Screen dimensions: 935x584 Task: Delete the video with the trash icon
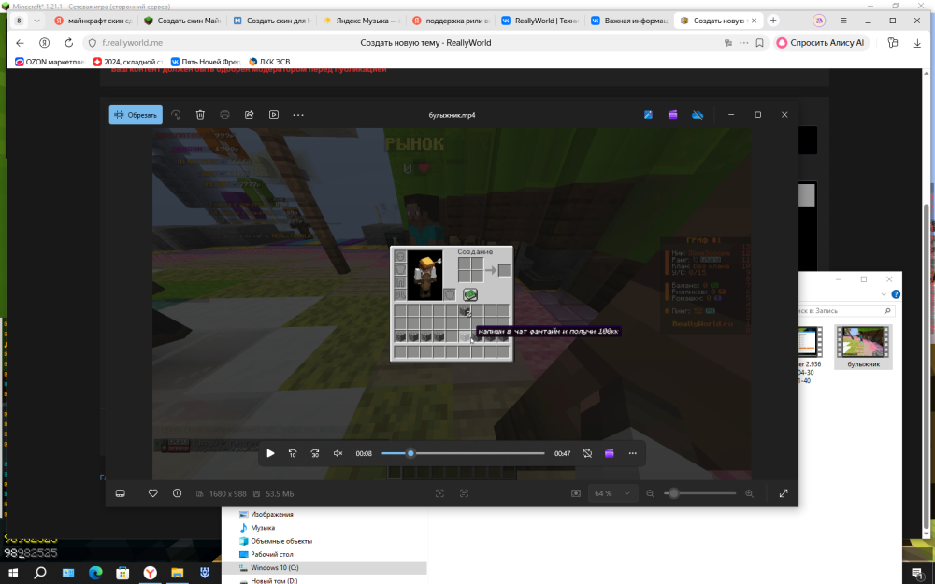(200, 115)
